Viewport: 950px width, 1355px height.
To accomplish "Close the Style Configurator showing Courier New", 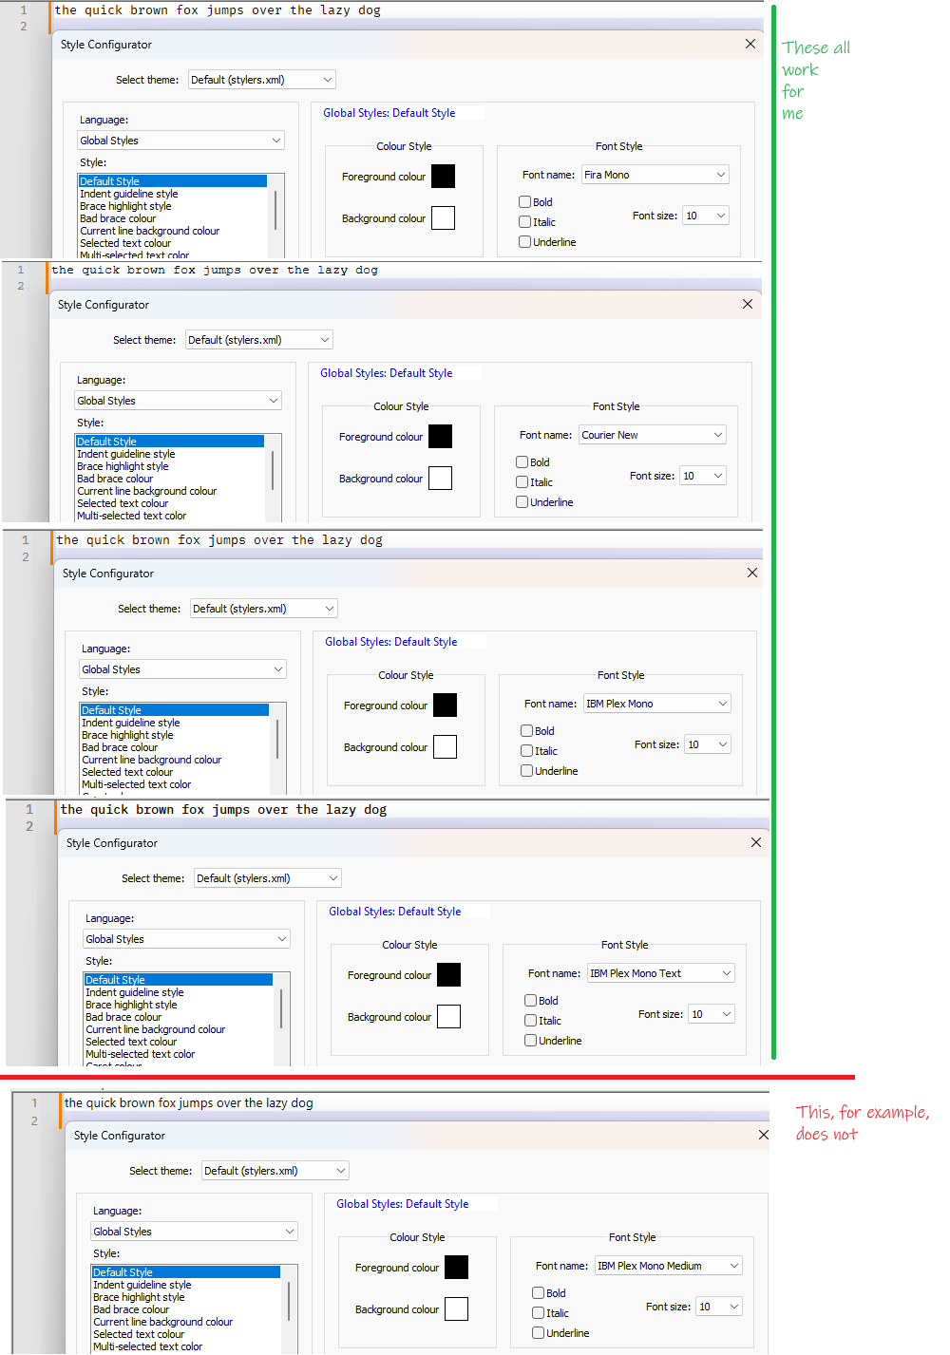I will click(748, 305).
